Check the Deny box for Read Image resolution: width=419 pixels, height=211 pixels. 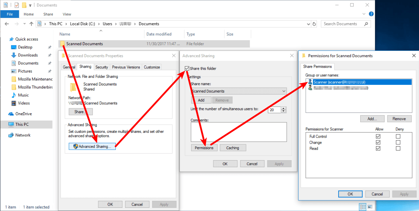click(398, 148)
